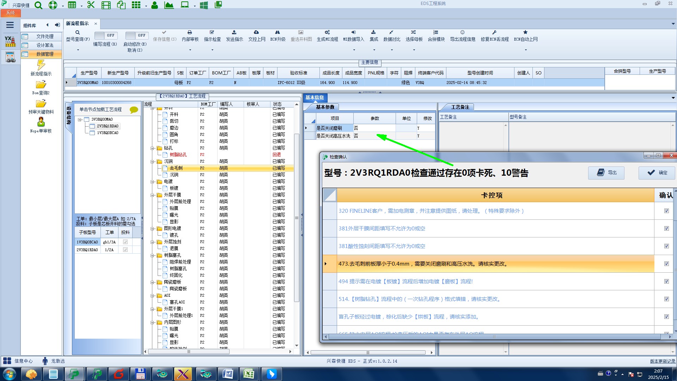
Task: Uncheck the 473 去毛刺 warning confirmation checkbox
Action: 666,264
